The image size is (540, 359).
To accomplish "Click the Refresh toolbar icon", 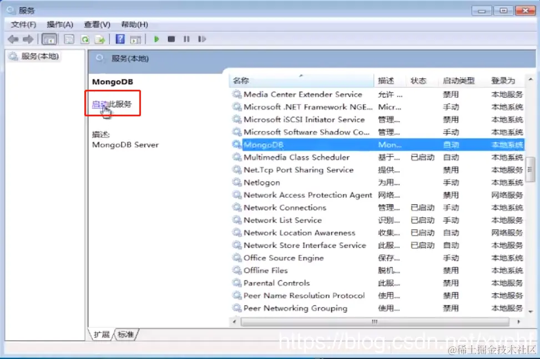I will click(85, 39).
